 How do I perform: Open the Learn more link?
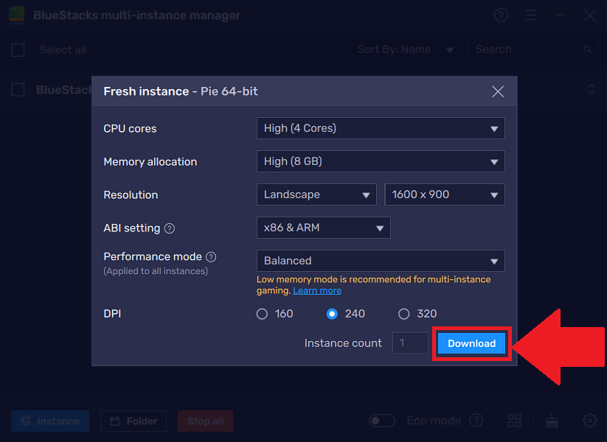pos(317,290)
